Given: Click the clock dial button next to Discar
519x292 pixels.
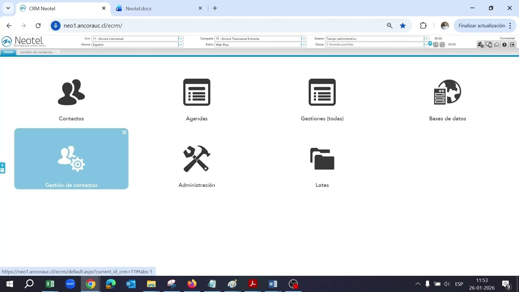Looking at the screenshot, I should [x=436, y=45].
